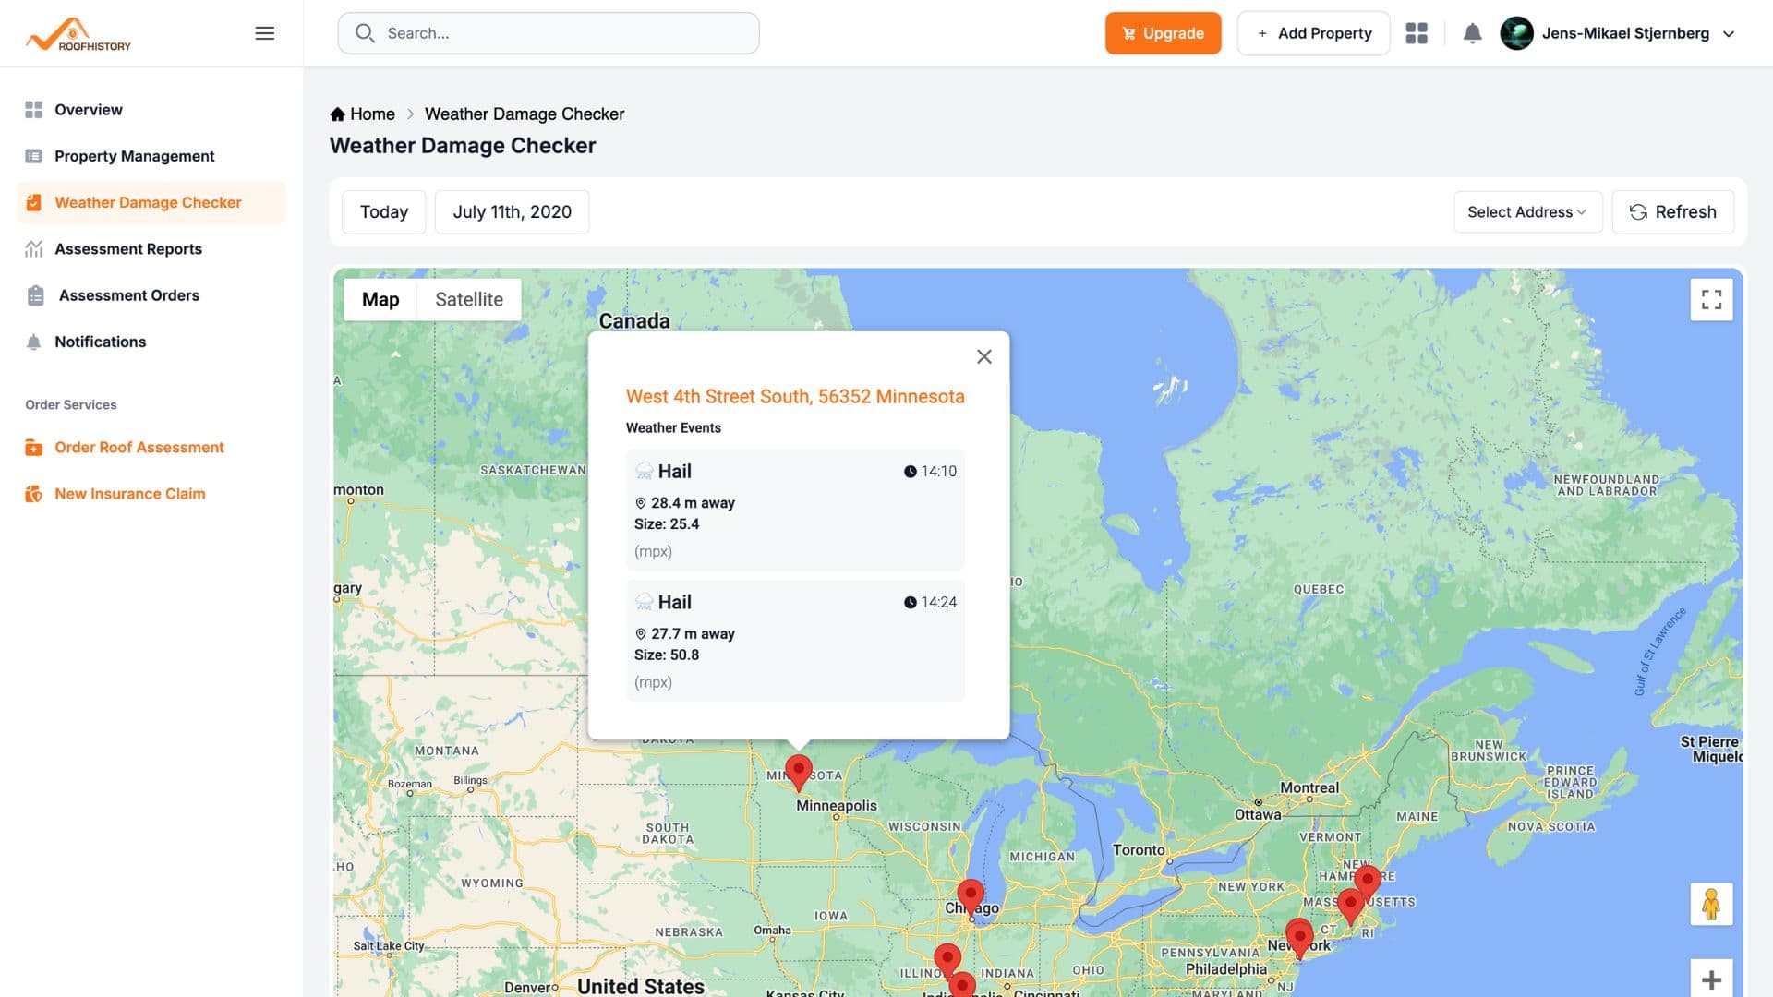The width and height of the screenshot is (1773, 997).
Task: Toggle map fullscreen view
Action: (1711, 300)
